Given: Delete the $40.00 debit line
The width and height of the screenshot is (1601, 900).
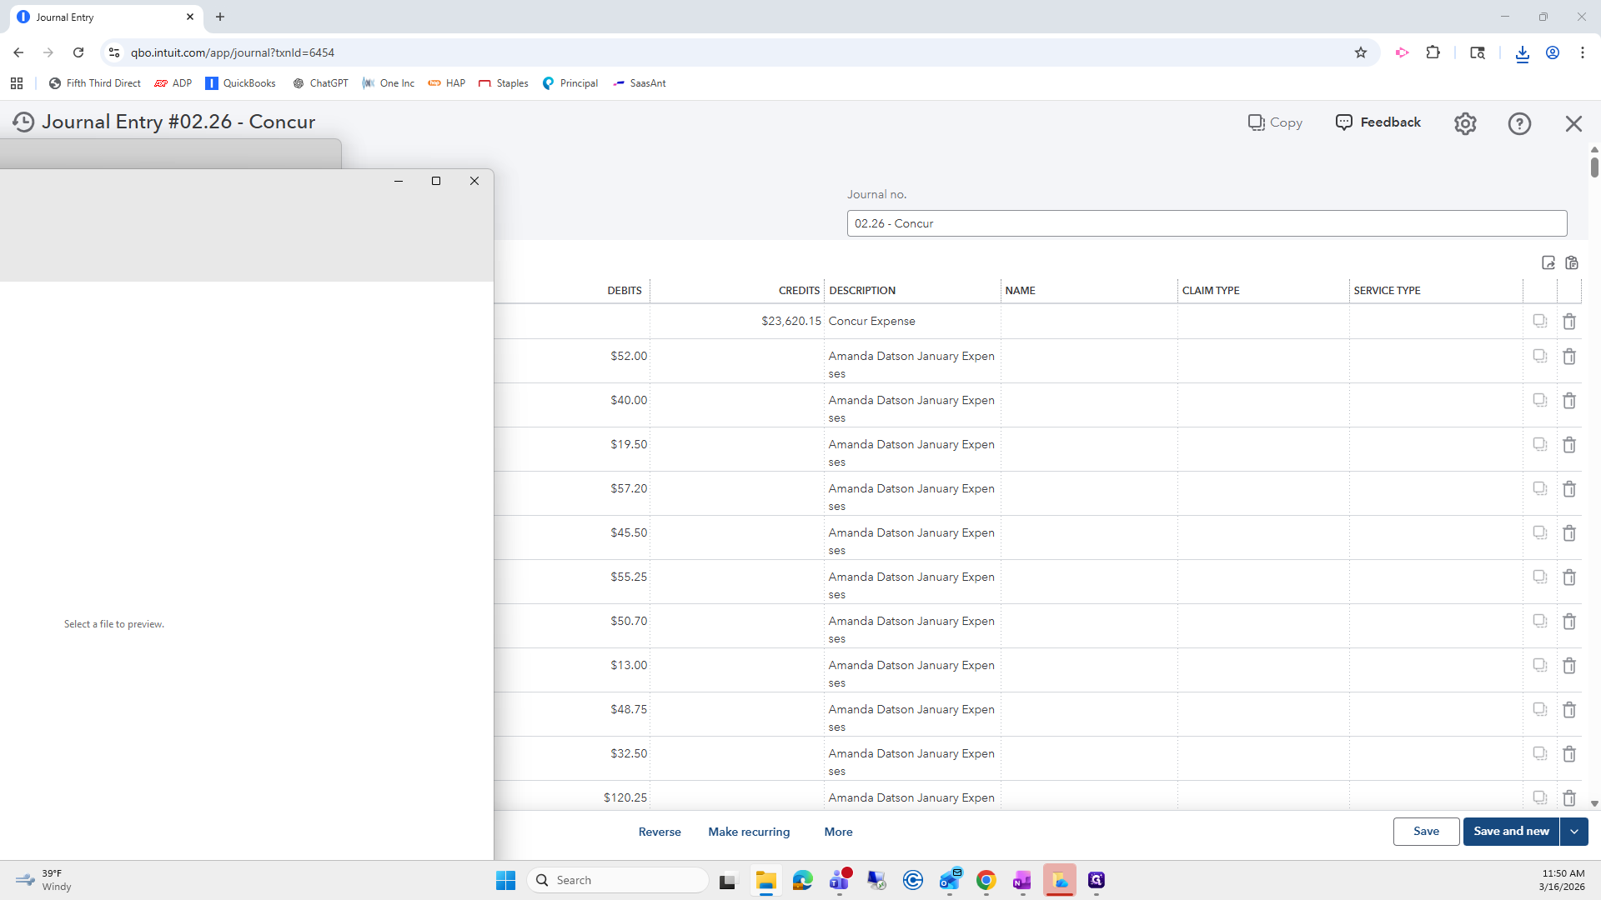Looking at the screenshot, I should coord(1569,401).
